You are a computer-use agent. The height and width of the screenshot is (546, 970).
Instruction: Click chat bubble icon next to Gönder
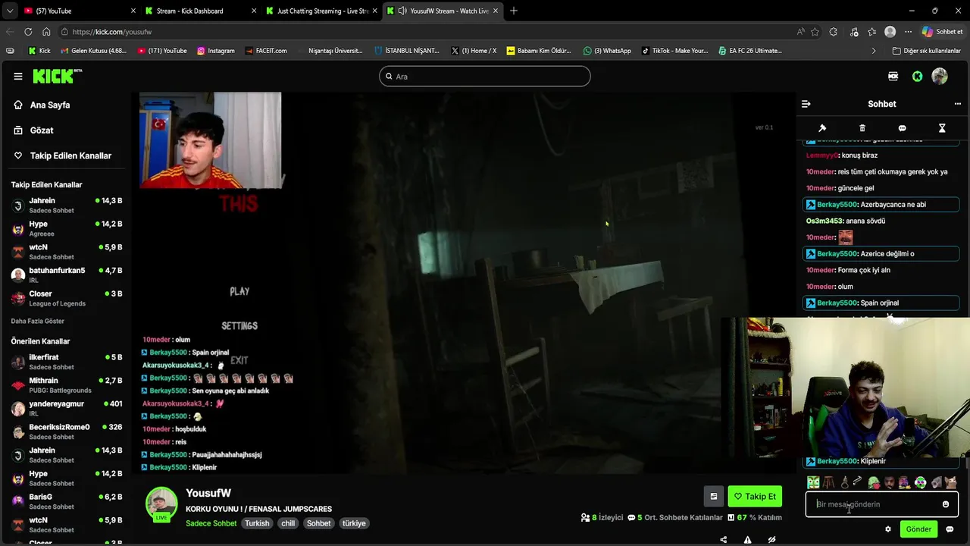coord(950,529)
